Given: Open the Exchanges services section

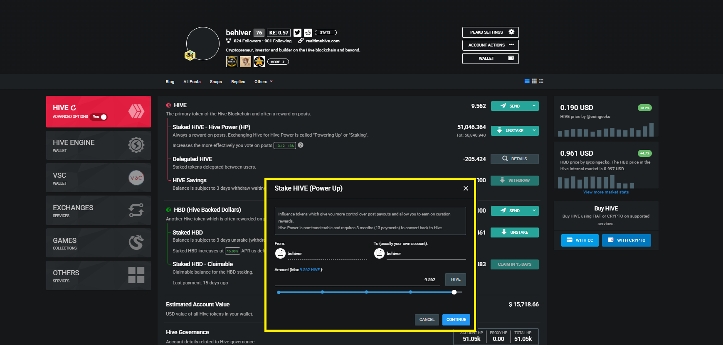Looking at the screenshot, I should (99, 210).
